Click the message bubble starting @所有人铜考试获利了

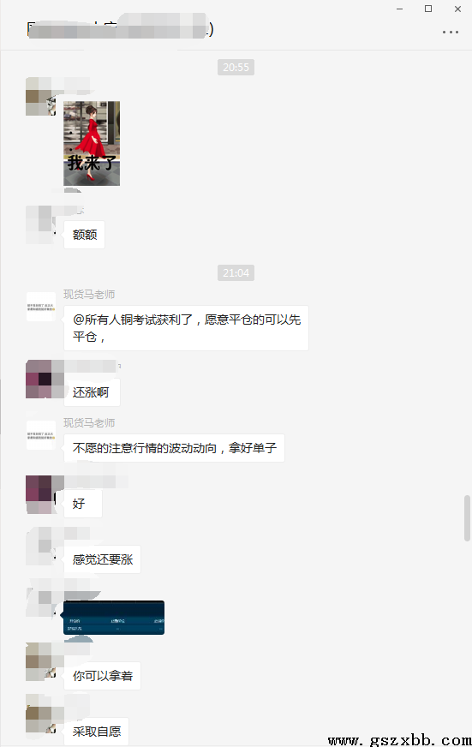coord(186,328)
